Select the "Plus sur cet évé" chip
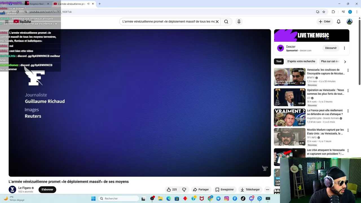 pyautogui.click(x=330, y=61)
